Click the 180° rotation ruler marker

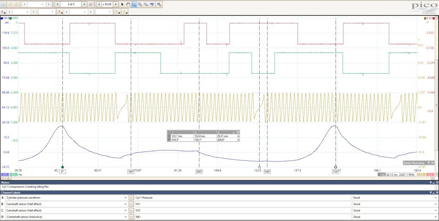pos(131,171)
